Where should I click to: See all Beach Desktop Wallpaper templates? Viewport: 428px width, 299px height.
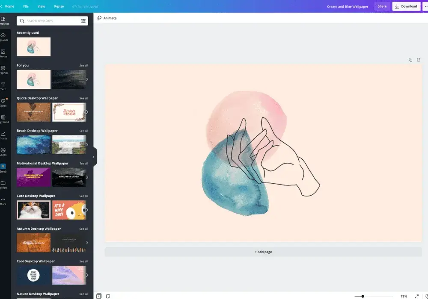pos(83,131)
